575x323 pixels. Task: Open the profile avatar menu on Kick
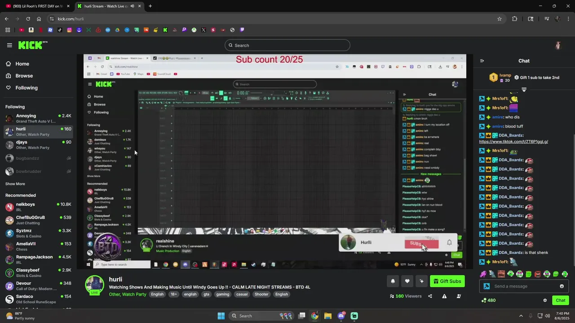[558, 45]
